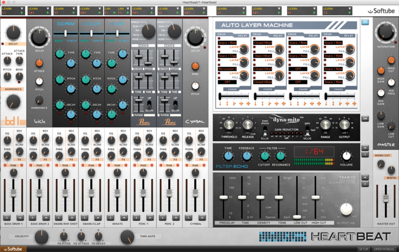The width and height of the screenshot is (399, 252).
Task: Solo the Bass Drum 1 channel
Action: click(7, 218)
